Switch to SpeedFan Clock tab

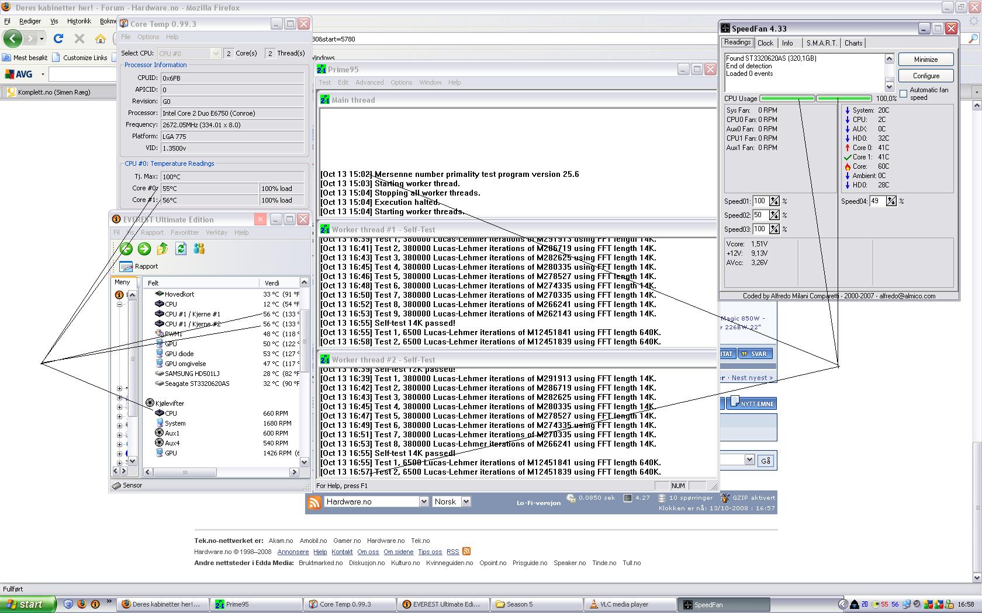pyautogui.click(x=765, y=43)
